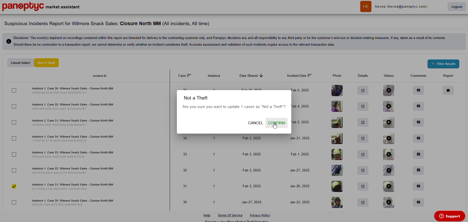Open photo thumbnail for Jan 26, 2025 incident
This screenshot has height=222, width=468.
click(337, 186)
